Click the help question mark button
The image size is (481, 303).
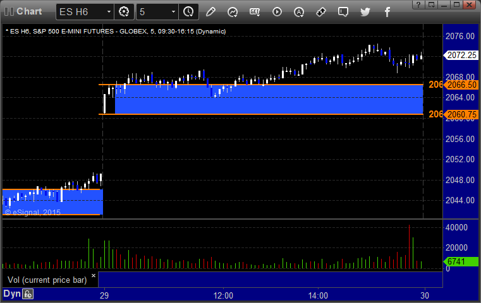[418, 4]
